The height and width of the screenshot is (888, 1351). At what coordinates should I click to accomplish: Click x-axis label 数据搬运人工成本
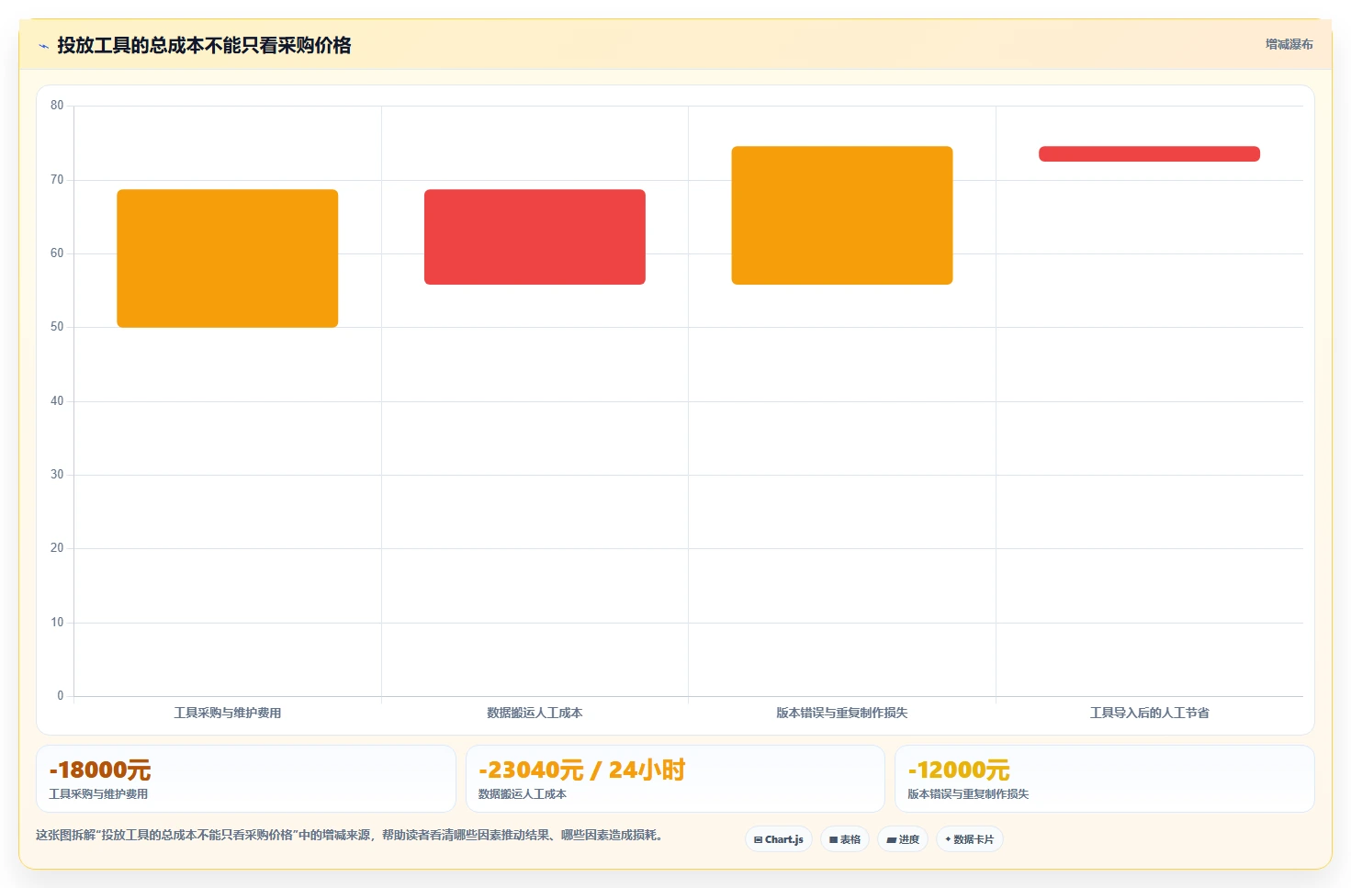535,713
